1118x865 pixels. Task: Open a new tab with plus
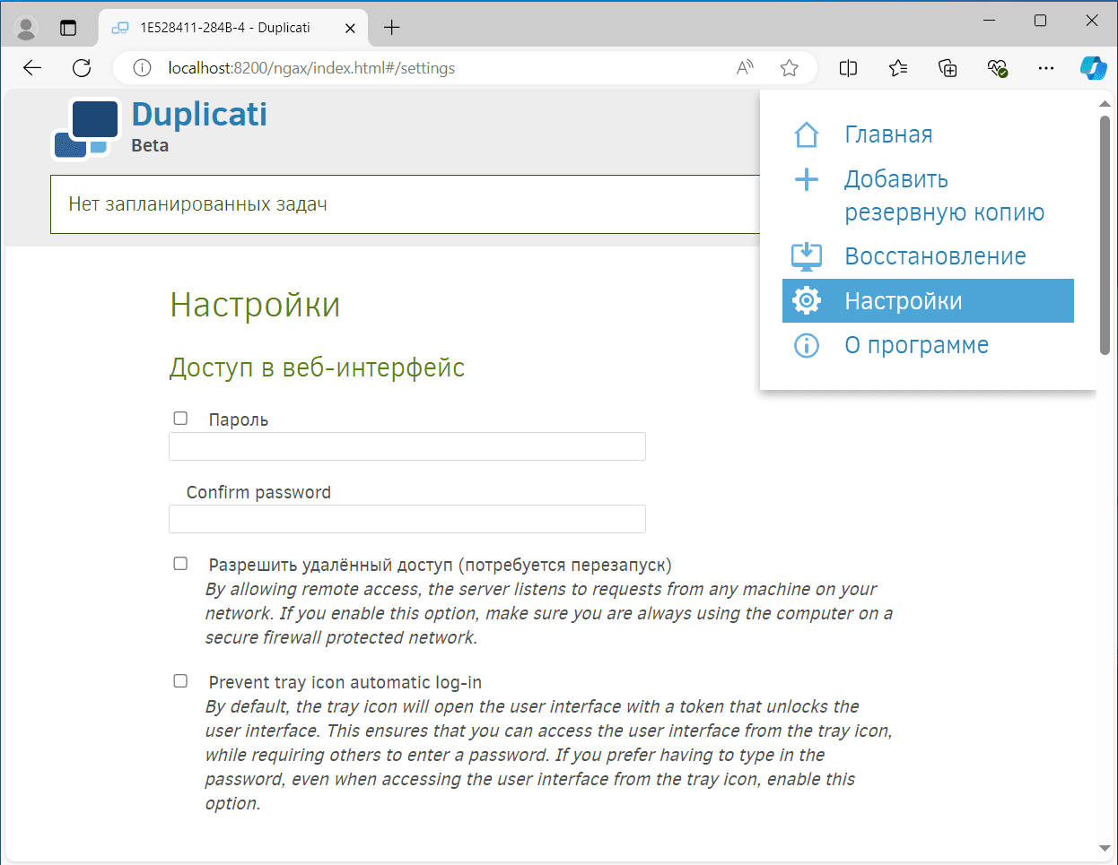click(x=392, y=28)
